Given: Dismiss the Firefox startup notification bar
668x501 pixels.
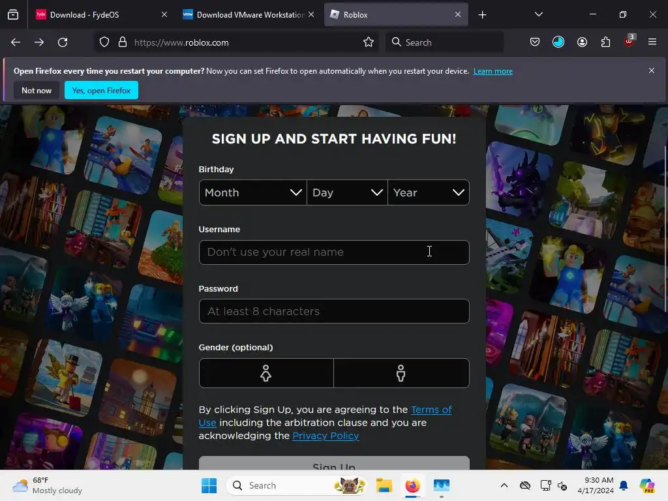Looking at the screenshot, I should [x=652, y=70].
